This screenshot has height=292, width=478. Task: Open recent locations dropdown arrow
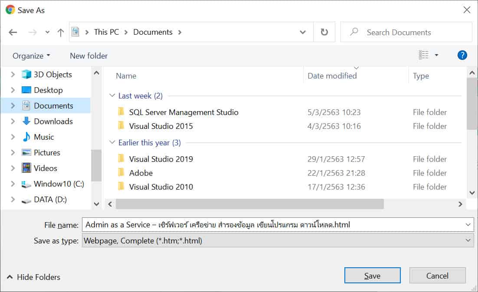click(47, 32)
